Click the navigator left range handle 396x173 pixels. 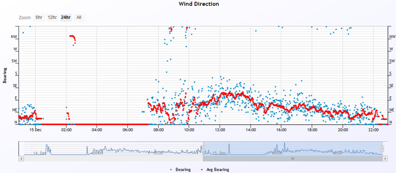[x=203, y=149]
